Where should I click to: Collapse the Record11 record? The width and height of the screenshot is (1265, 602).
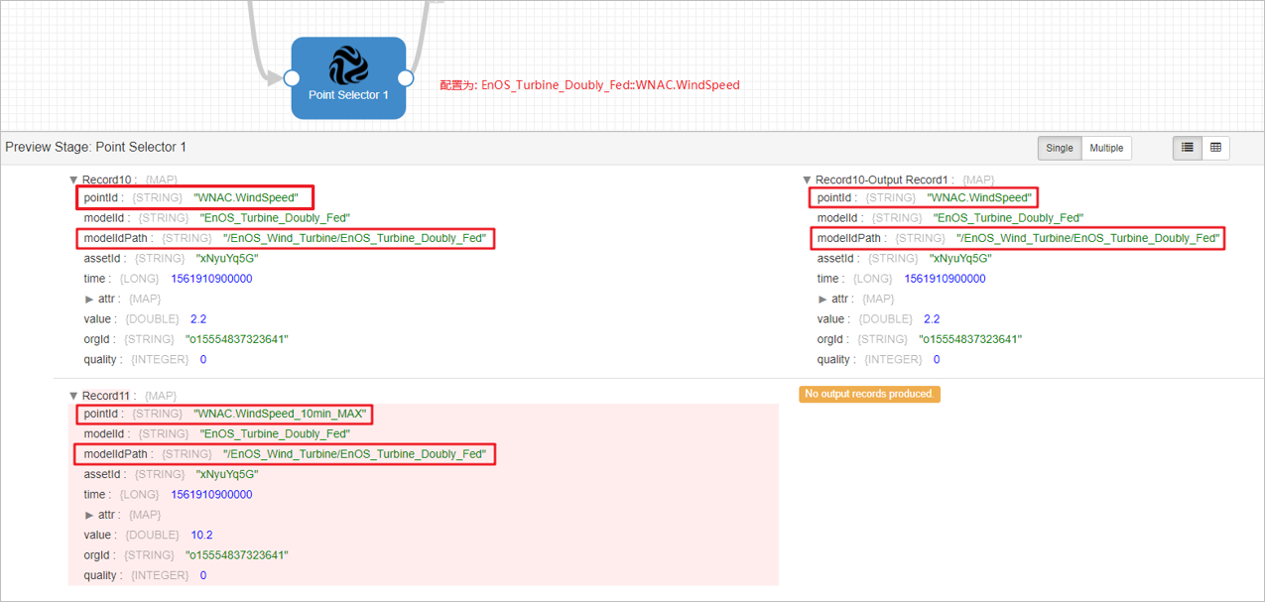pyautogui.click(x=73, y=395)
